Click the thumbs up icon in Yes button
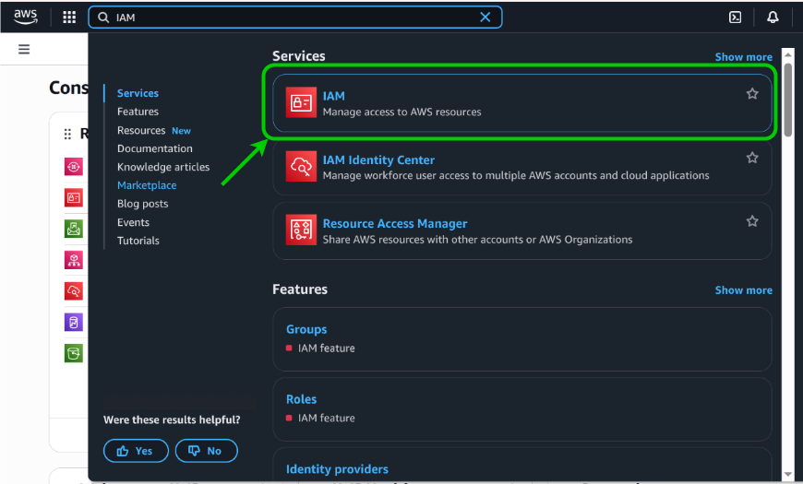This screenshot has height=484, width=803. (x=123, y=451)
